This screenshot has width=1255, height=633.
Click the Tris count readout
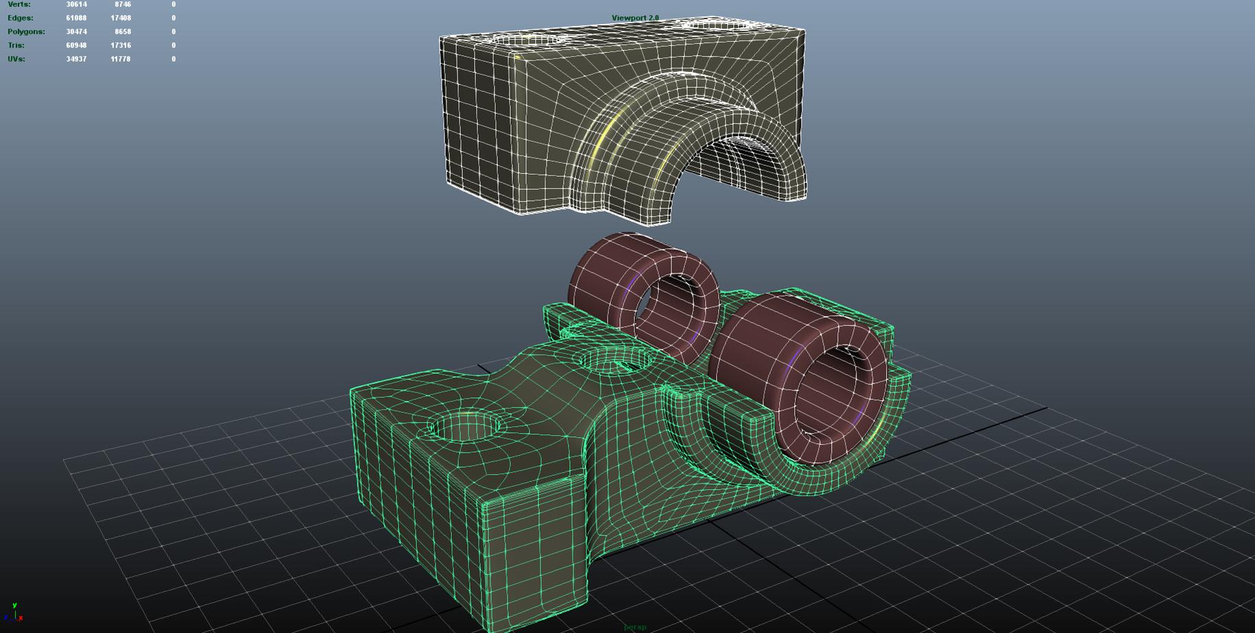click(75, 45)
